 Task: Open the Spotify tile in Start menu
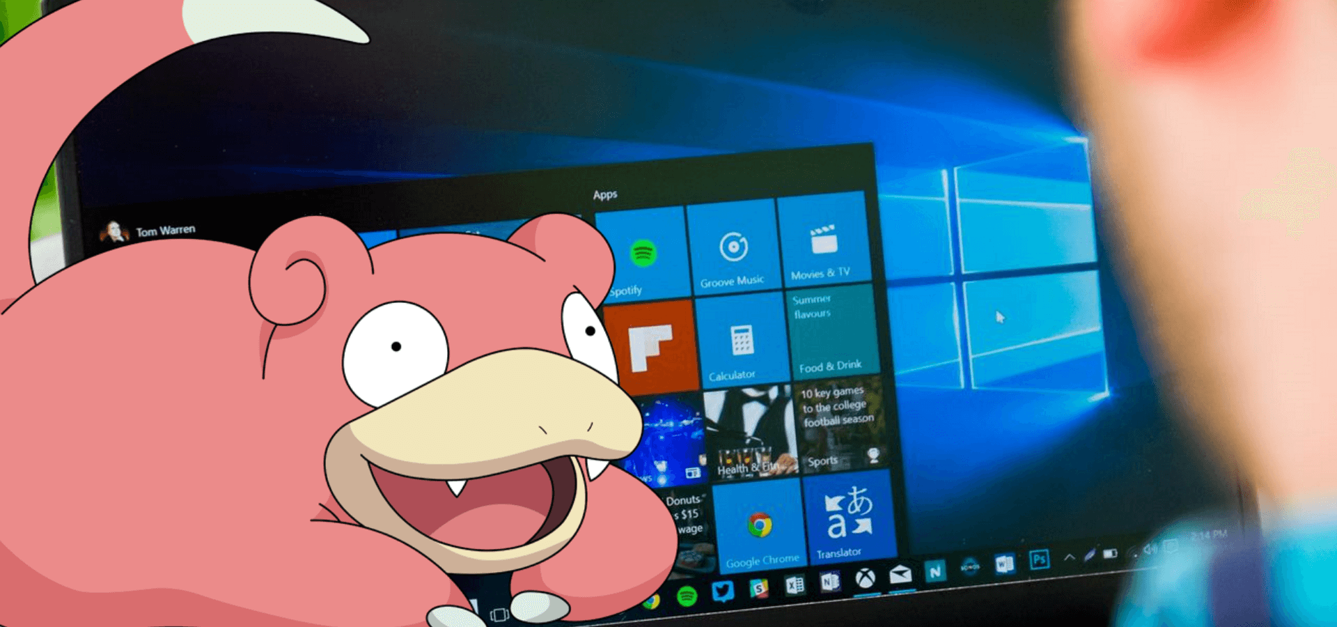(x=644, y=253)
